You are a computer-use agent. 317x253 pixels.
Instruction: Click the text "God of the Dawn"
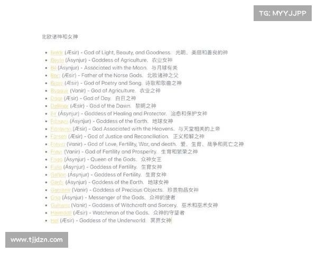click(110, 106)
